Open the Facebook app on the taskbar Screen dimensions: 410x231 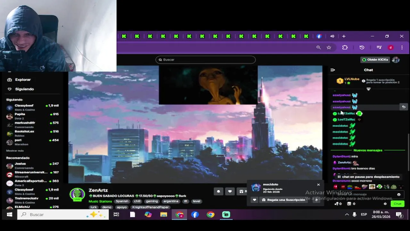195,214
